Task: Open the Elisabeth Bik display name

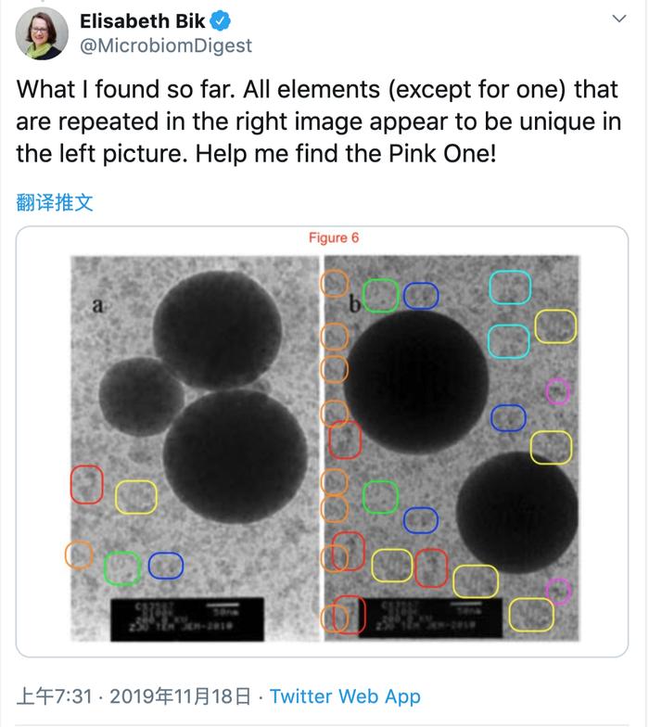Action: 143,21
